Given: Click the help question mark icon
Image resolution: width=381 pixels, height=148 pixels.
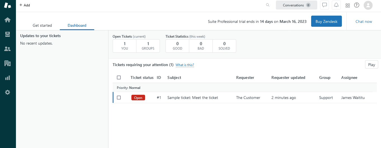Looking at the screenshot, I should (x=356, y=5).
